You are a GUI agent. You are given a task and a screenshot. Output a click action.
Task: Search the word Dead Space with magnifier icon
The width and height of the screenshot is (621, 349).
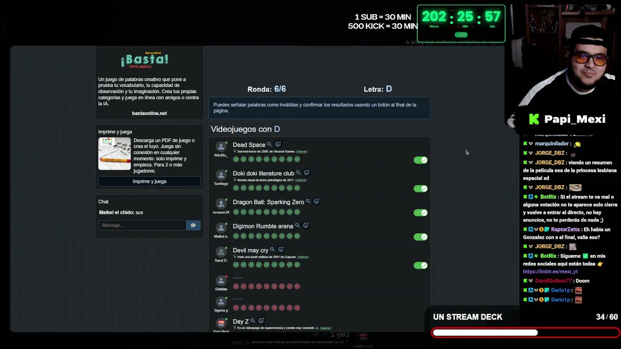270,144
